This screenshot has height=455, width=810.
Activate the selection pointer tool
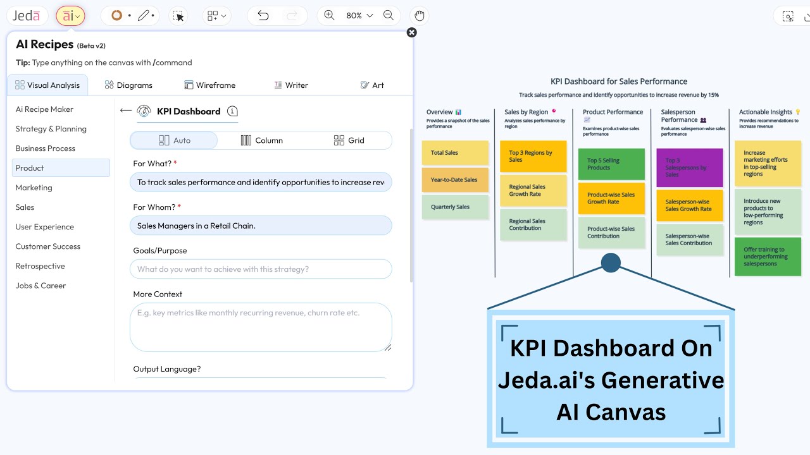tap(179, 16)
